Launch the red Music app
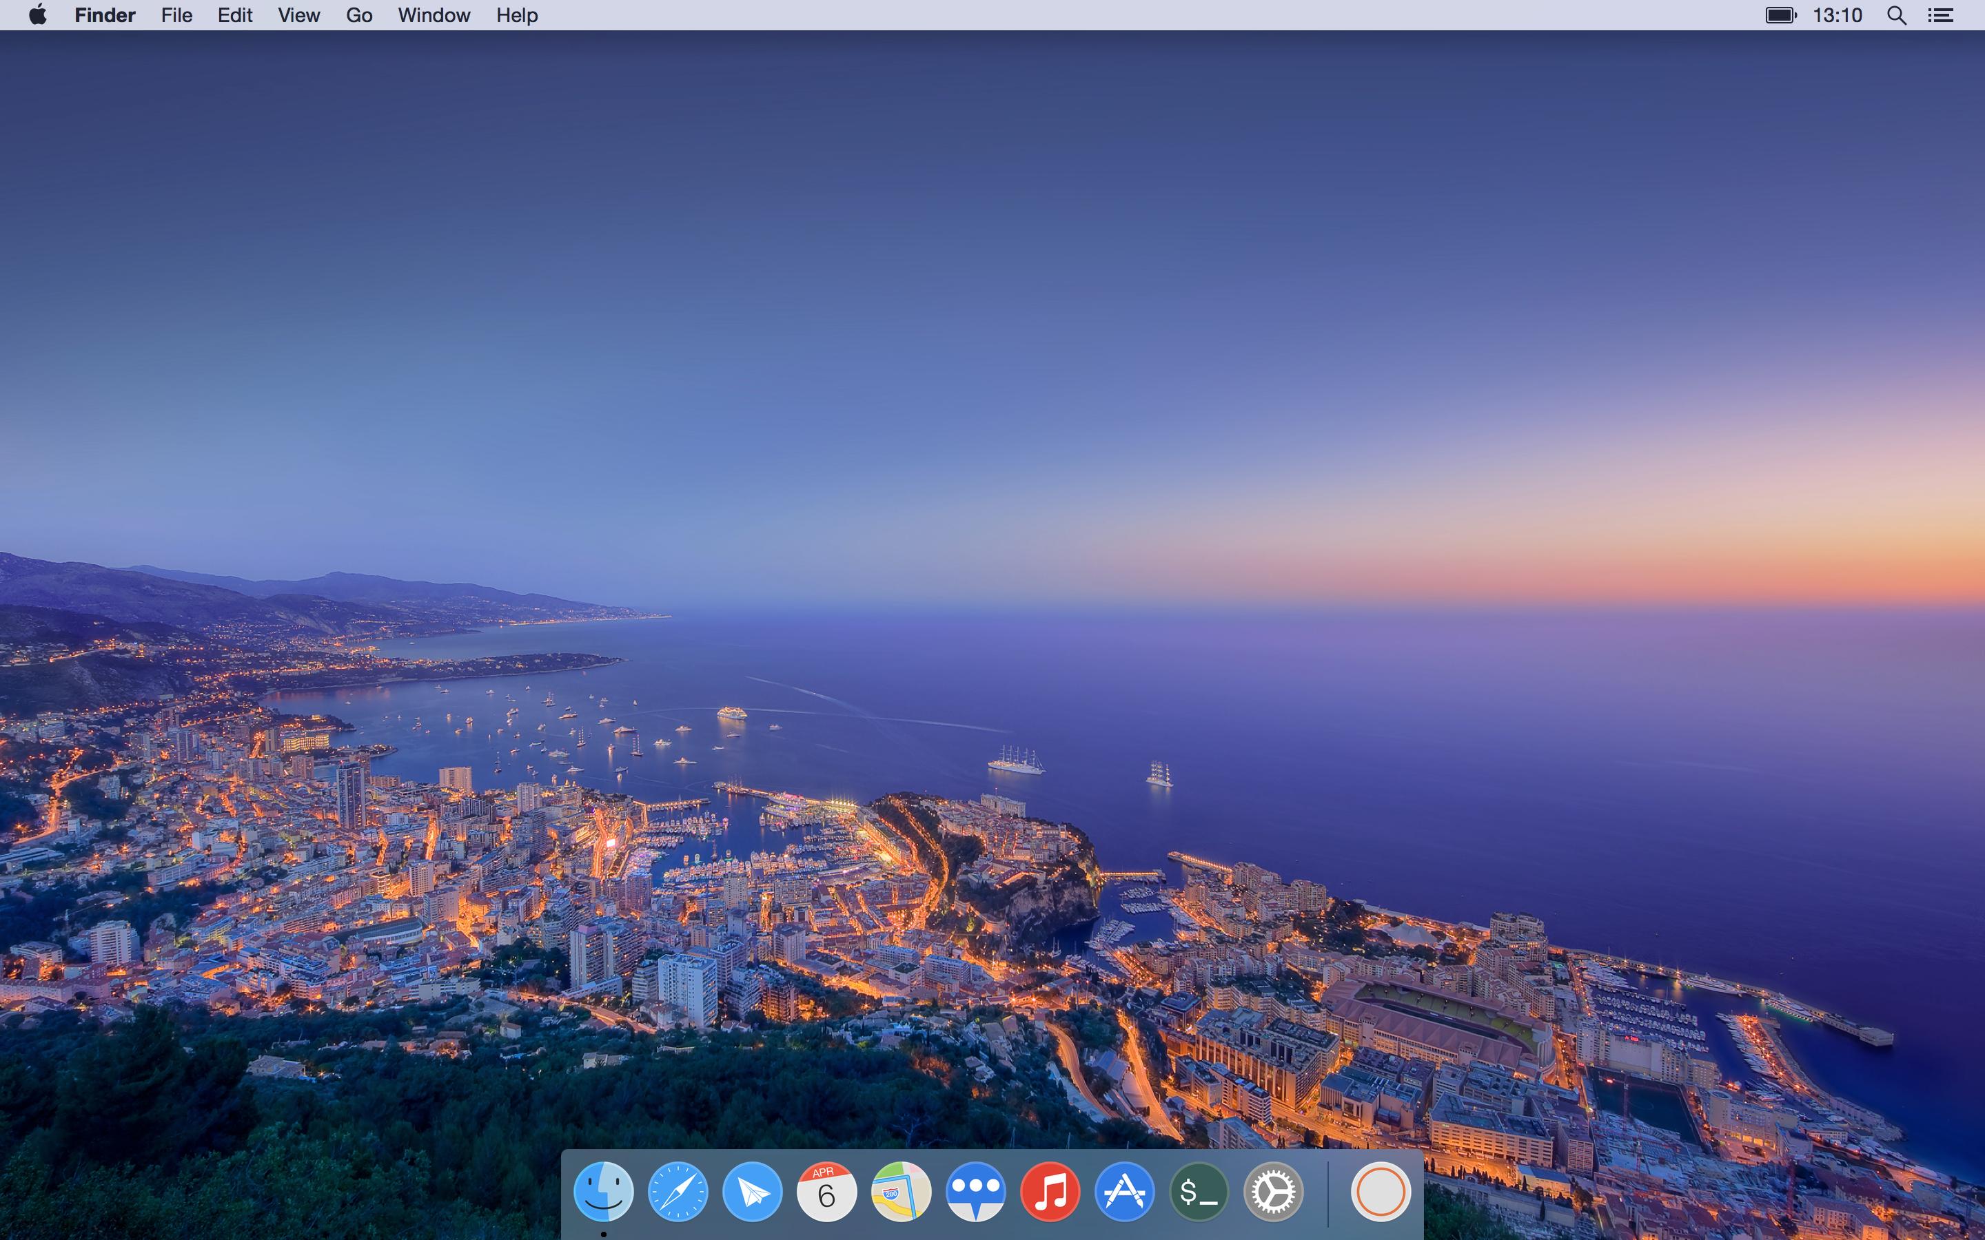Viewport: 1985px width, 1240px height. pyautogui.click(x=1050, y=1191)
